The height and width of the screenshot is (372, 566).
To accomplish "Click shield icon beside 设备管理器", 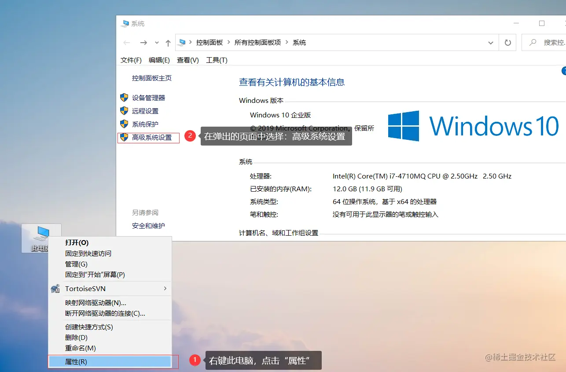I will 124,98.
